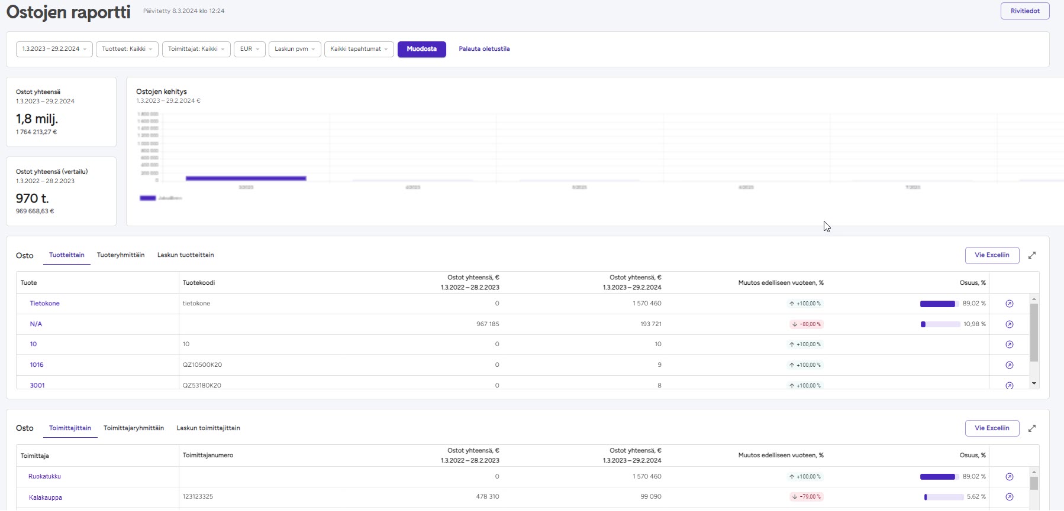
Task: Click Tuote column header
Action: click(29, 283)
